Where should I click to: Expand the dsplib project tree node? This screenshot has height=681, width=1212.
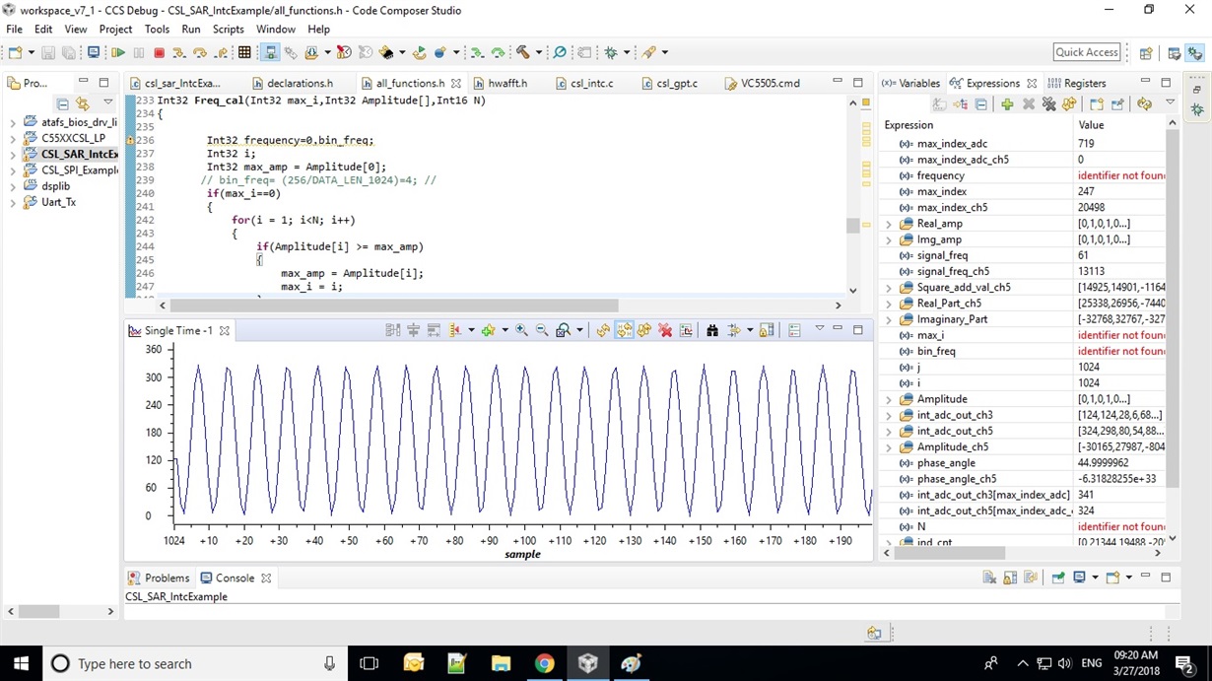tap(13, 186)
